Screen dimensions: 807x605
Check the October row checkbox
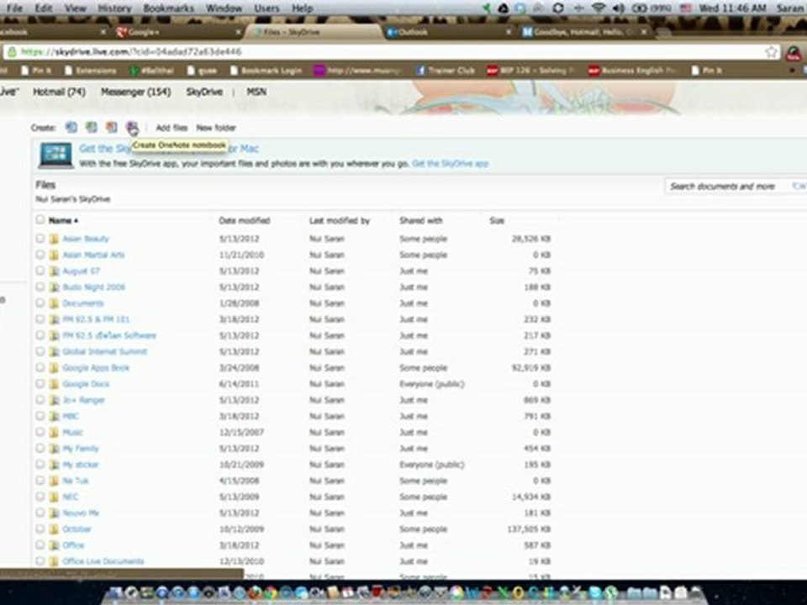pyautogui.click(x=40, y=529)
